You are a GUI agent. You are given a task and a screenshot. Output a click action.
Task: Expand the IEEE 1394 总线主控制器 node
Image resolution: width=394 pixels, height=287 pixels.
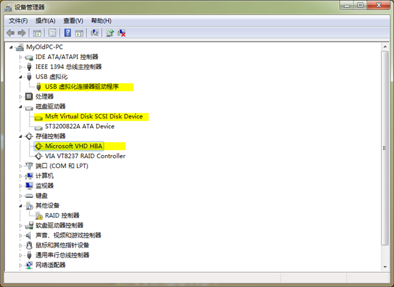[20, 67]
